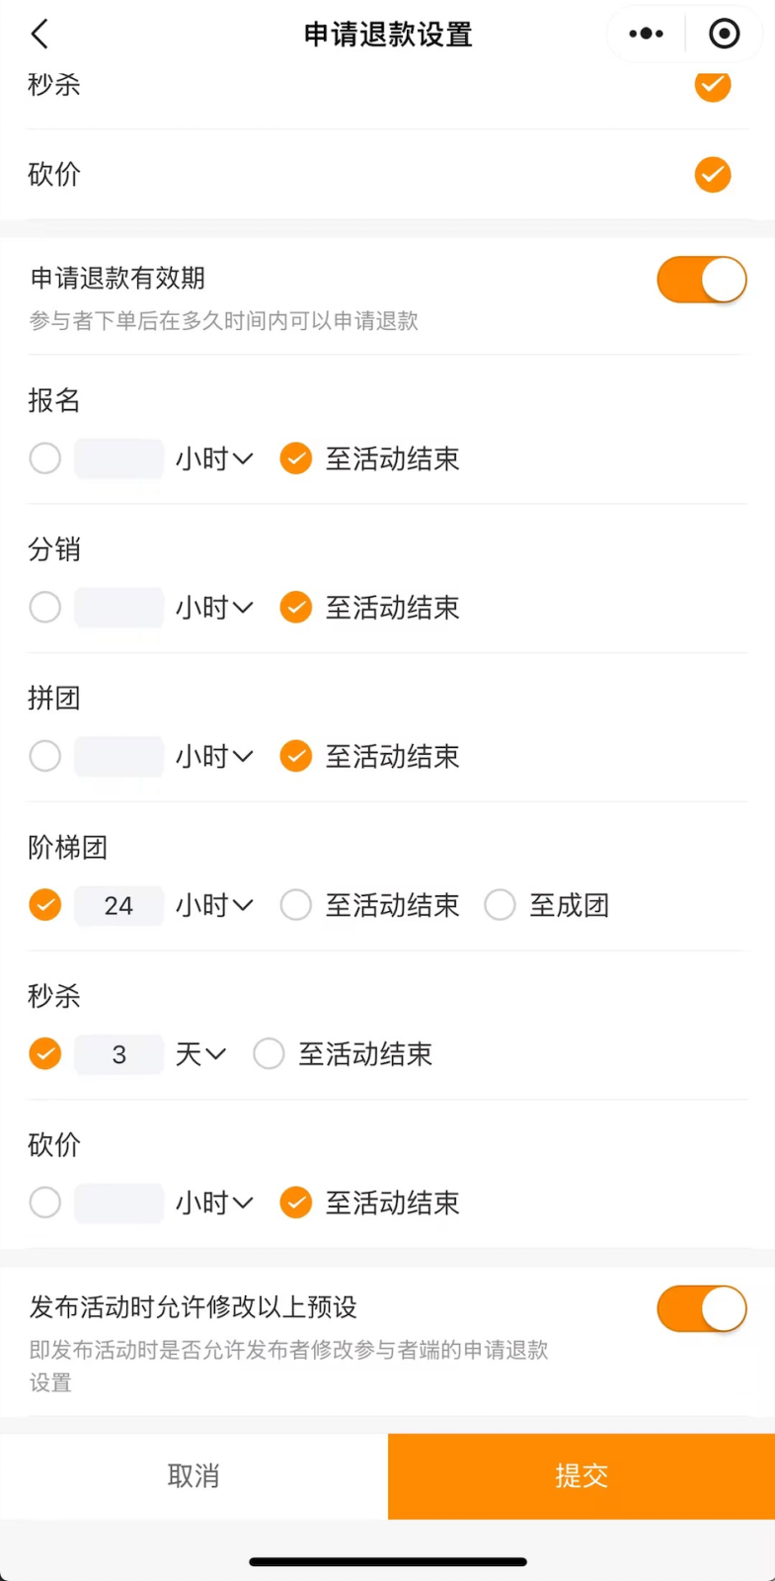Tap the mini program close circle icon
775x1581 pixels.
coord(725,34)
